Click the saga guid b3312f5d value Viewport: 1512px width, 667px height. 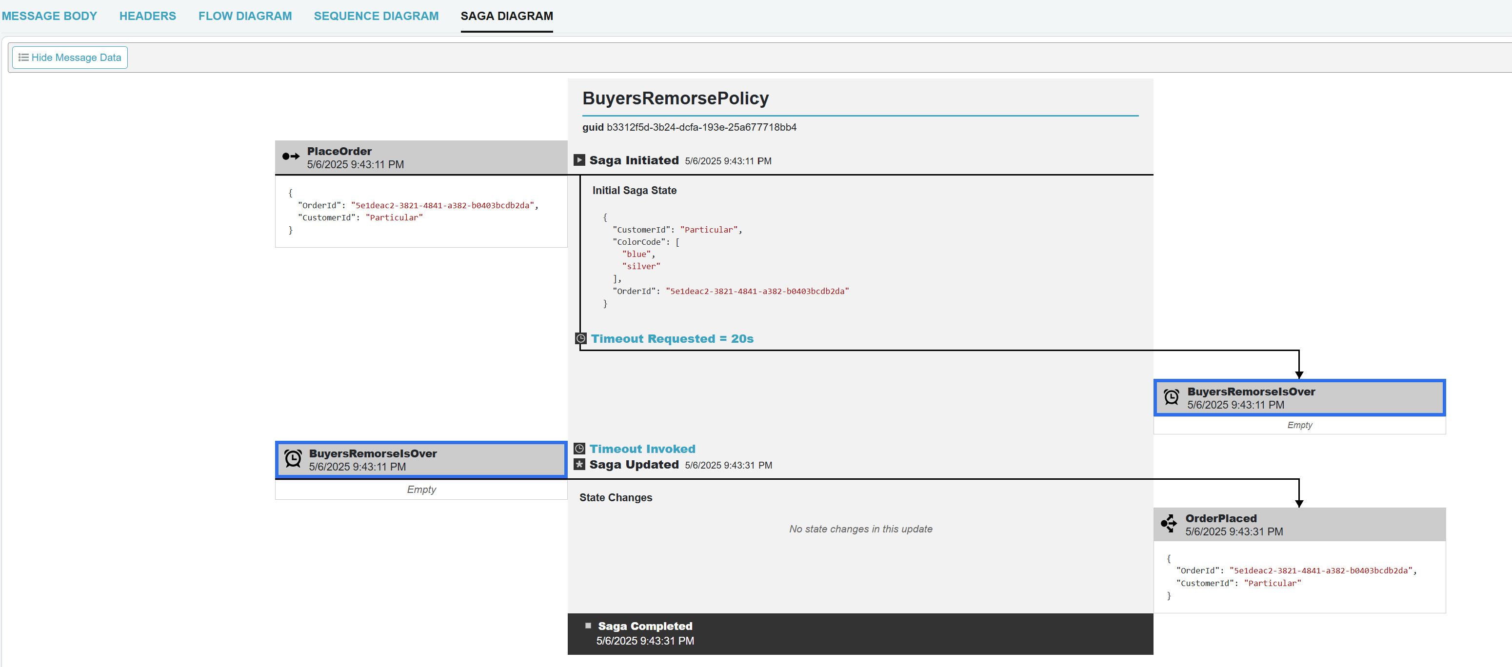pyautogui.click(x=701, y=127)
